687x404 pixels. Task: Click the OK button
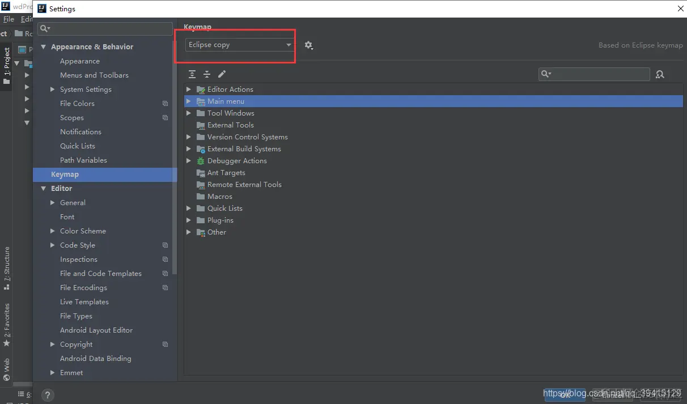[x=565, y=396]
